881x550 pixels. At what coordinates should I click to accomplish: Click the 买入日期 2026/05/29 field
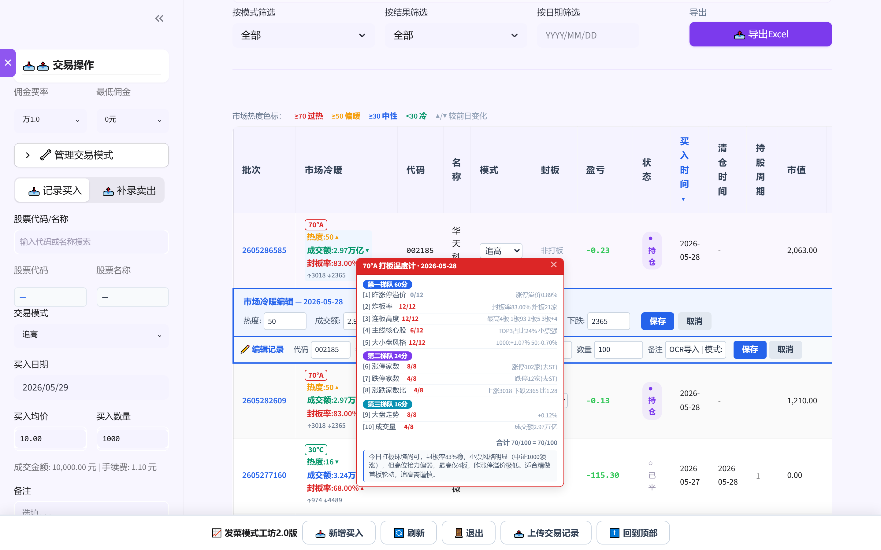[91, 387]
